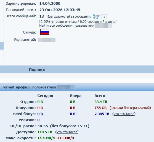Click registration date 14.04.2009

(x=50, y=4)
